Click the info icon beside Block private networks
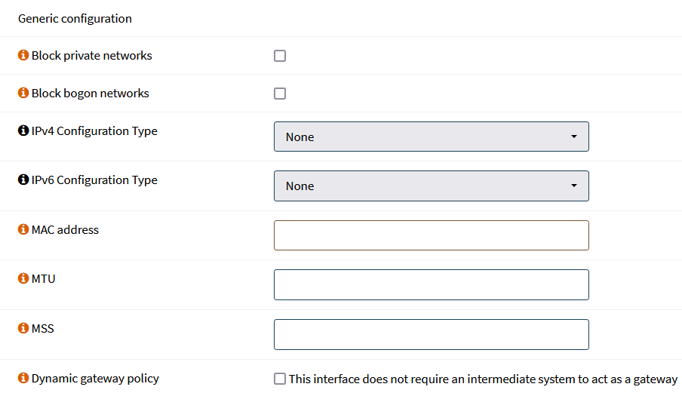Screen dimensions: 682x393 [23, 56]
